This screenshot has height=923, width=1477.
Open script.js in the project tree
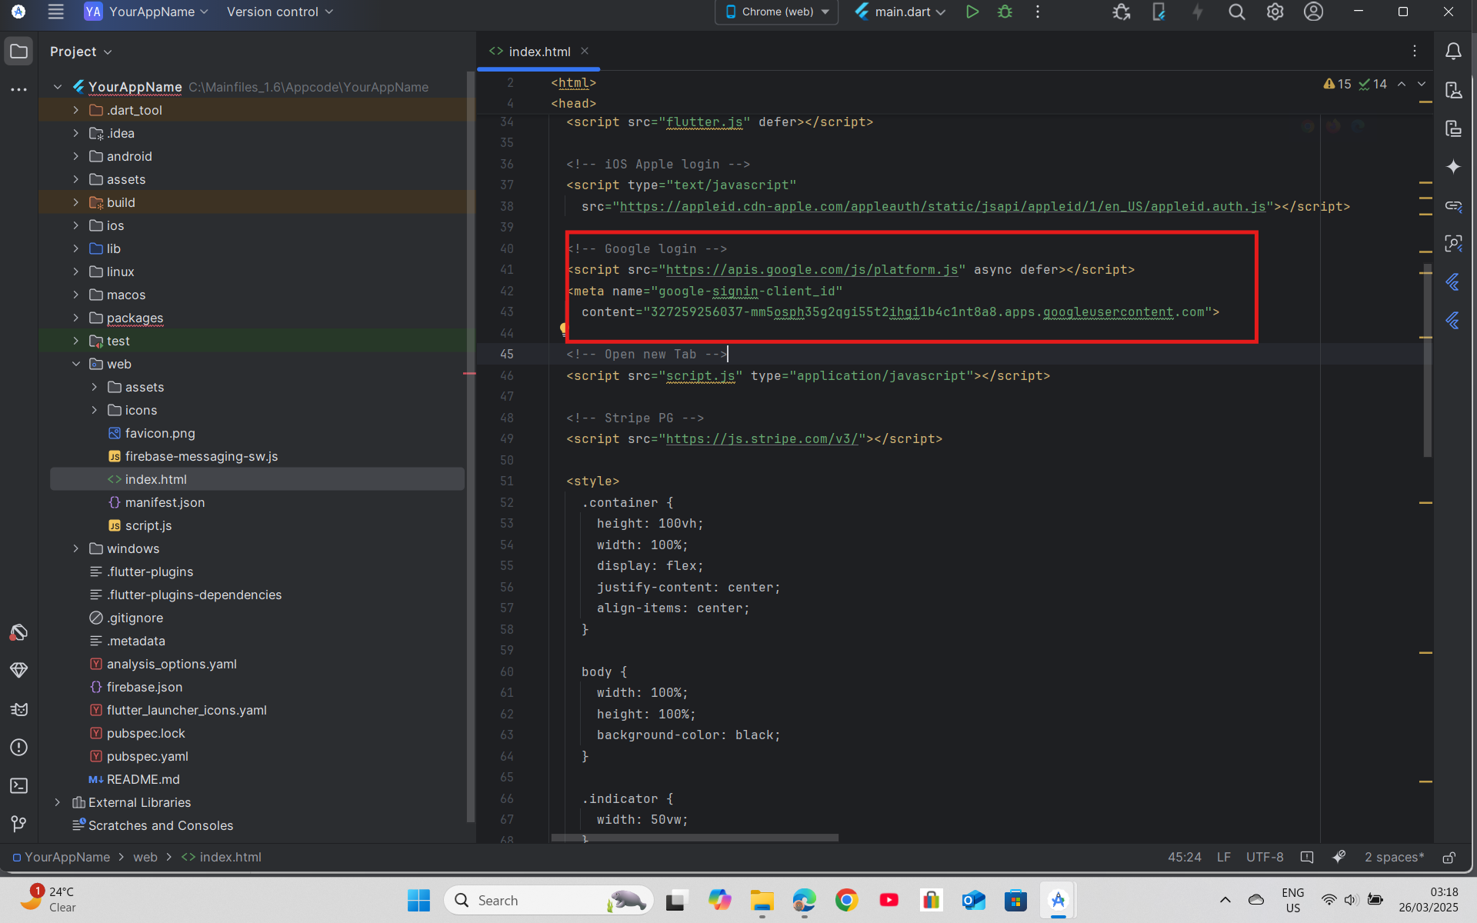148,525
